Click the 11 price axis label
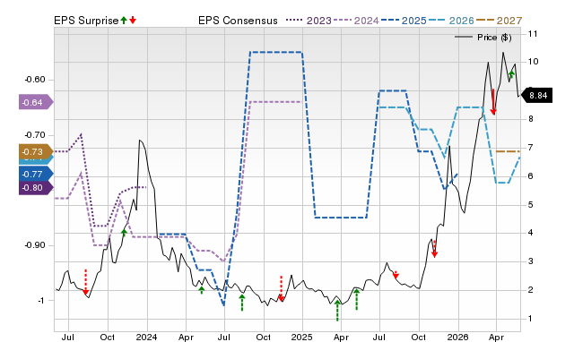The width and height of the screenshot is (574, 342). point(533,34)
